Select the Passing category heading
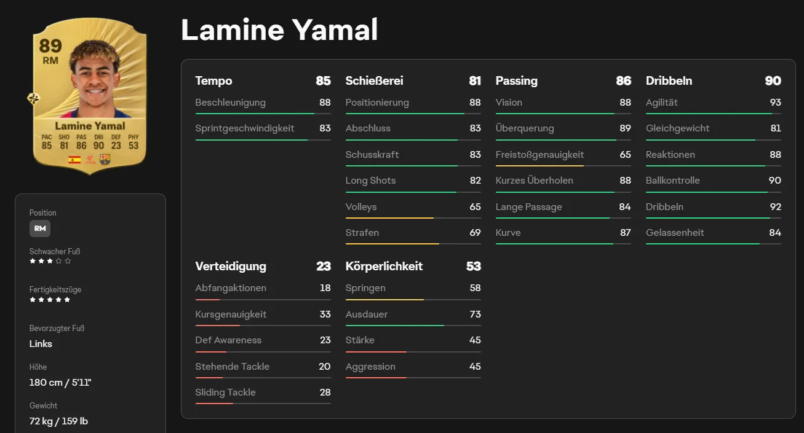 pos(517,80)
